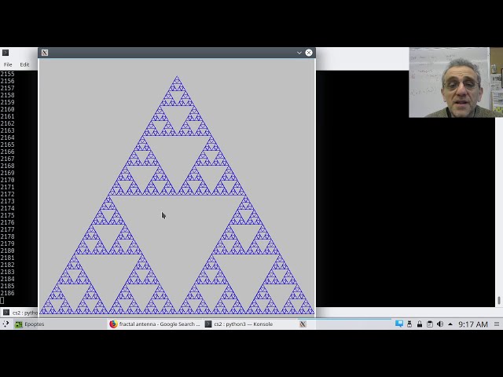Click terminal output line 2155
This screenshot has height=377, width=503.
[7, 74]
